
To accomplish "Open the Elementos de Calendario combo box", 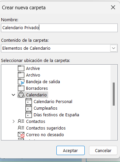I will tap(59, 48).
